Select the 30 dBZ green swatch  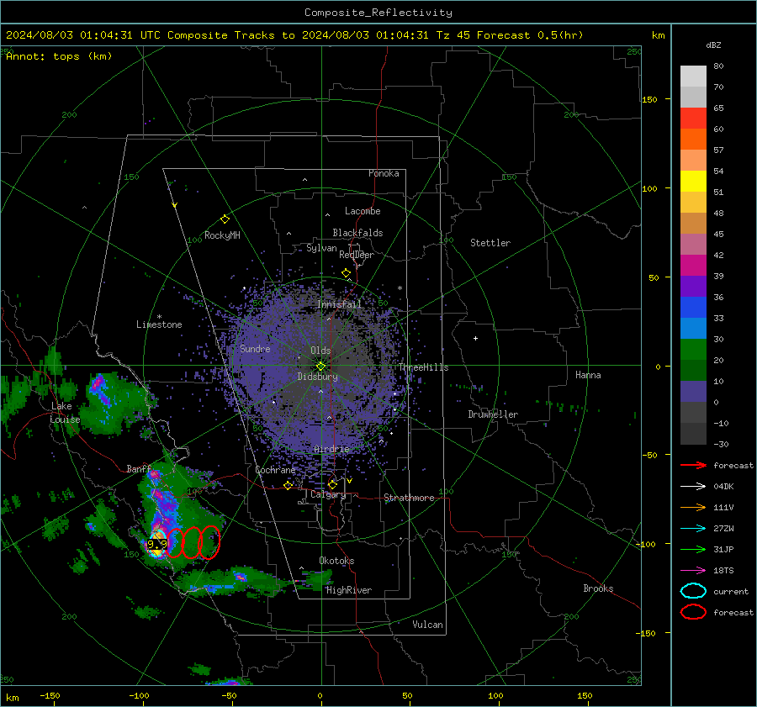click(693, 350)
